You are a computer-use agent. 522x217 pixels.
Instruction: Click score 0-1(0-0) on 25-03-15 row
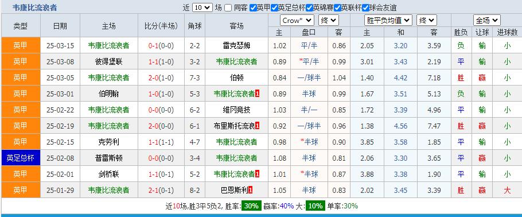coord(161,46)
